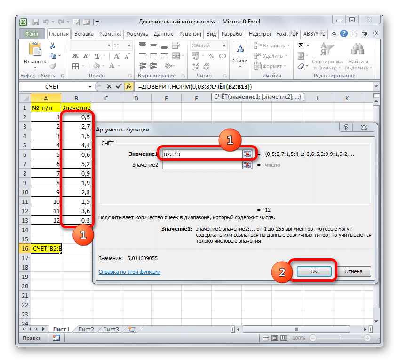
Task: Toggle italic (К) formatting
Action: coord(86,55)
